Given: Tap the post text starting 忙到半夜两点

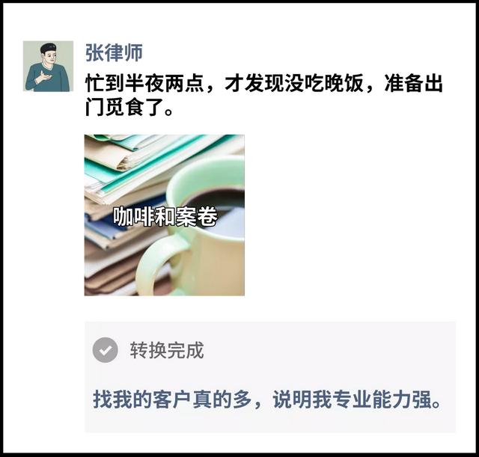Looking at the screenshot, I should click(x=264, y=95).
